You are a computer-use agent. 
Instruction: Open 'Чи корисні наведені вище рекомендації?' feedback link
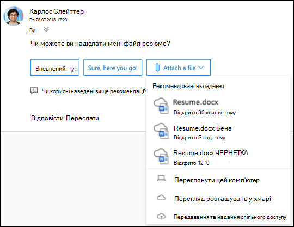tap(94, 91)
